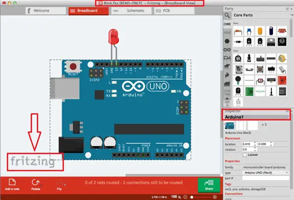Undock the Inspector panel
Viewport: 294px width, 200px height.
point(288,111)
